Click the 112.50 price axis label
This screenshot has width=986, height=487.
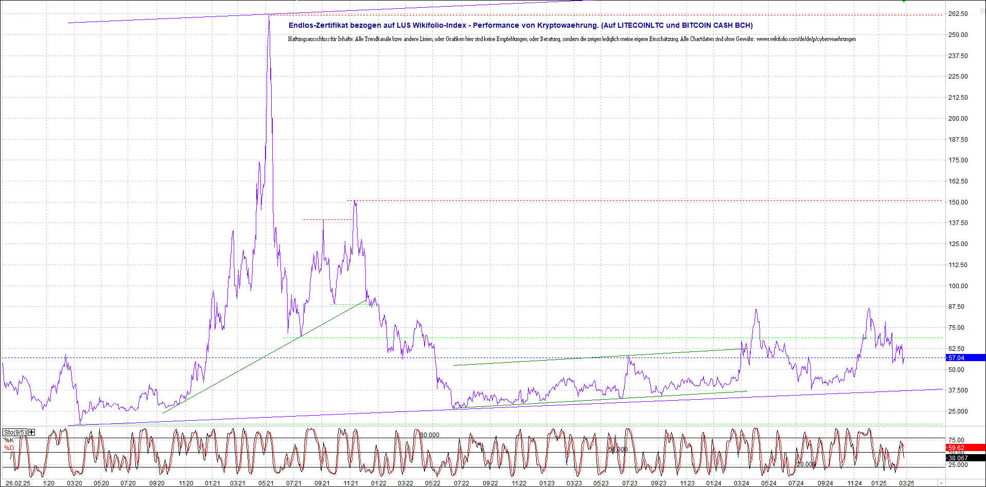click(x=958, y=265)
